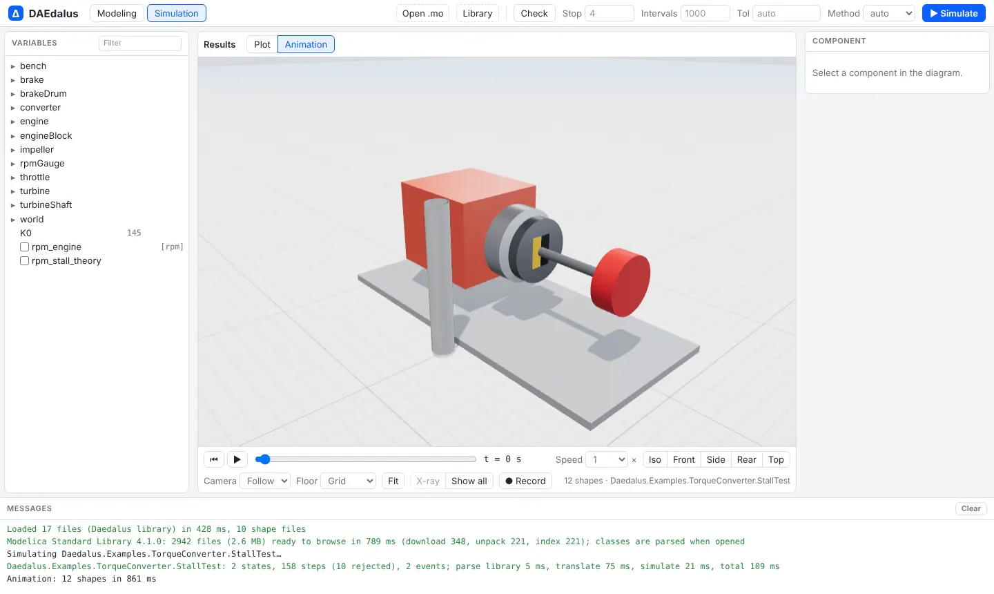The height and width of the screenshot is (594, 994).
Task: Click the animation time slider
Action: pos(366,459)
